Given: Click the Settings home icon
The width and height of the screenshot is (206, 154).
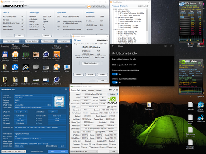Looking at the screenshot, I should coord(113,53).
